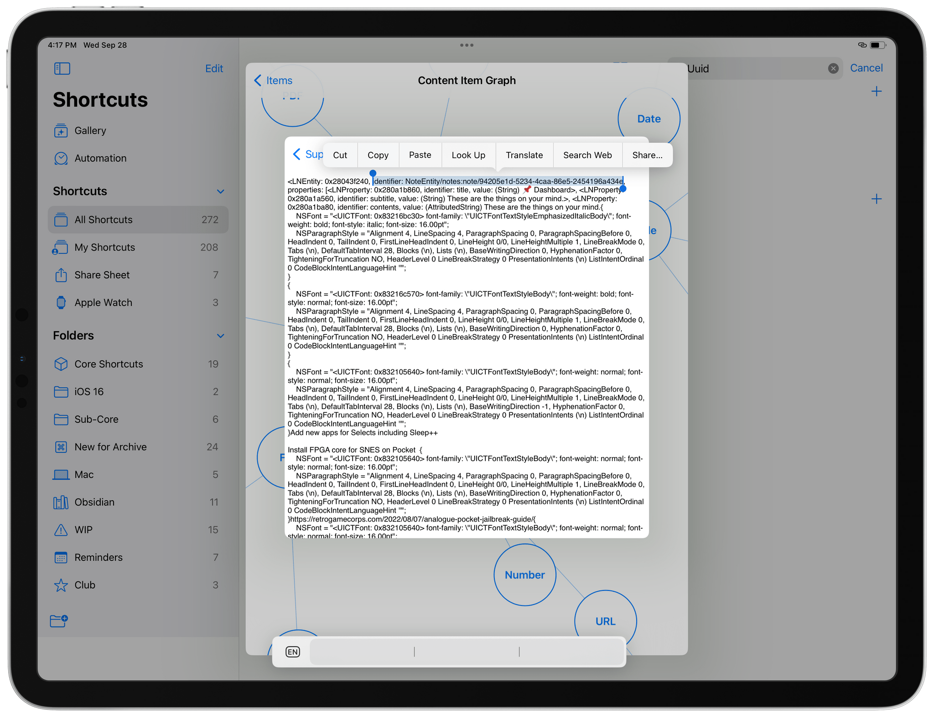Tap the retrogamecorps.com URL text
The width and height of the screenshot is (934, 718).
click(x=412, y=519)
